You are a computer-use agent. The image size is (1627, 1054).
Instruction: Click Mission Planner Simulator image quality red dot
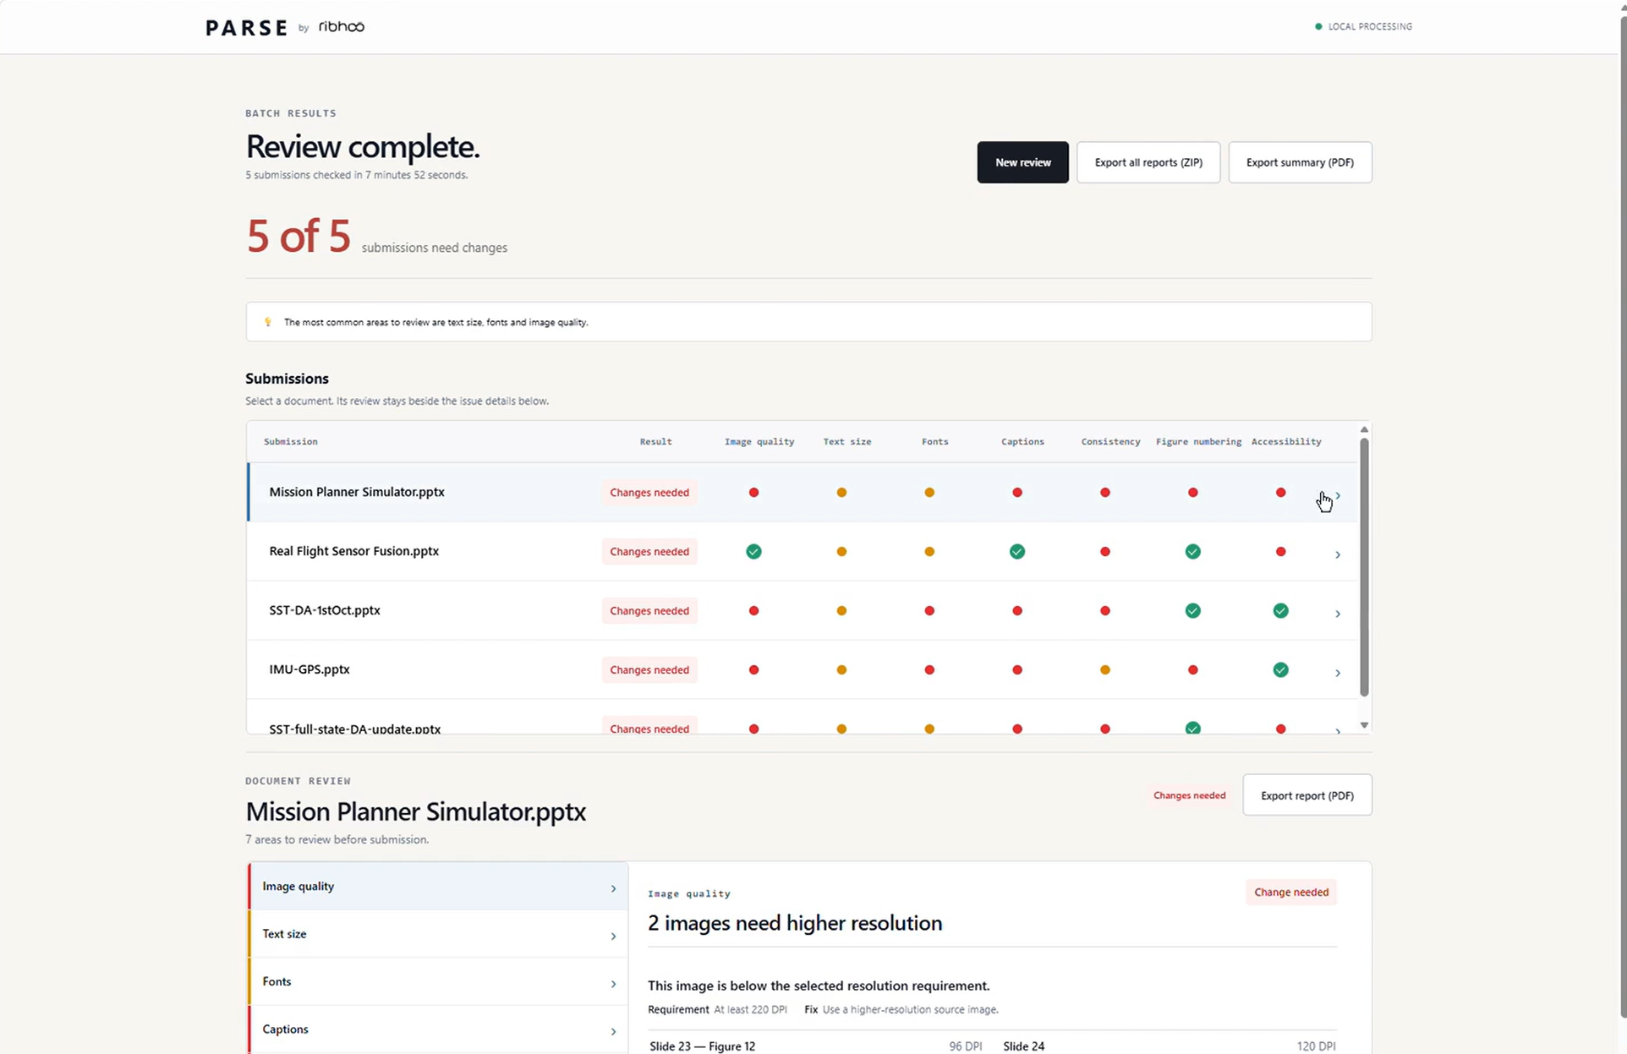(x=753, y=493)
